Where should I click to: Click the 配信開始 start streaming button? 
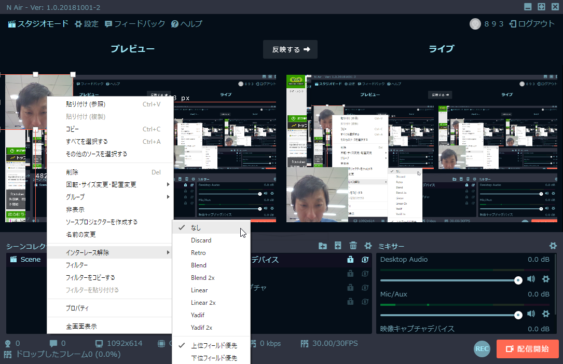pyautogui.click(x=527, y=349)
